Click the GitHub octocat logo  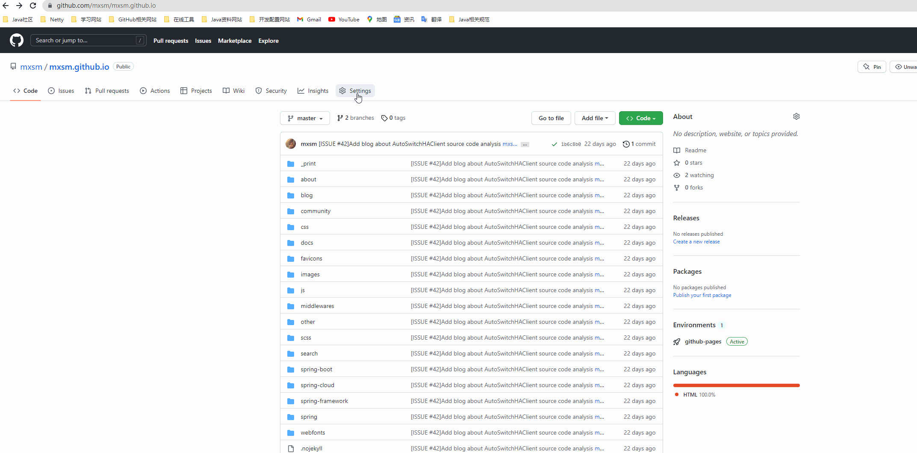coord(16,40)
